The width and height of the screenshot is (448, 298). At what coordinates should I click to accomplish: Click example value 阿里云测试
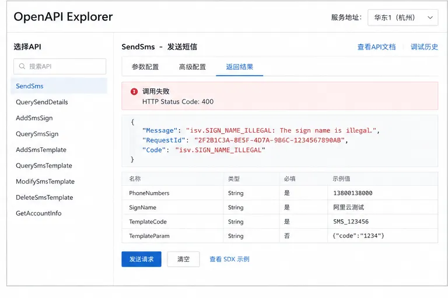pos(349,207)
